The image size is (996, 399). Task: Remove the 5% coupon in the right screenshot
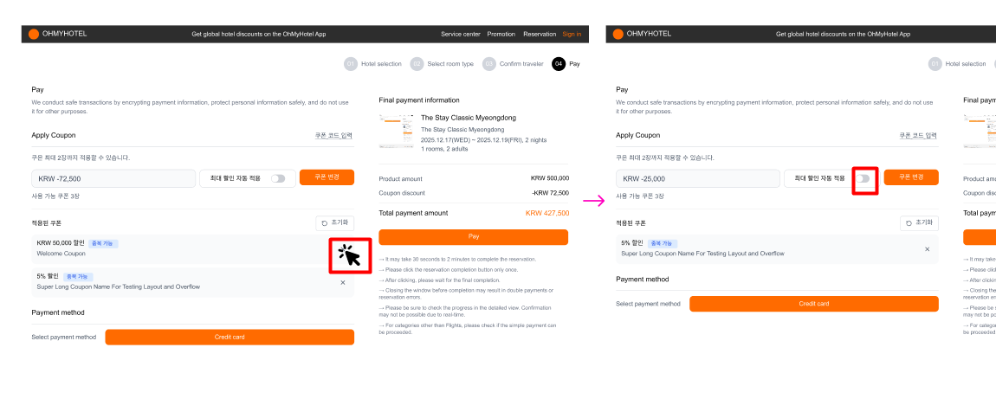point(927,248)
